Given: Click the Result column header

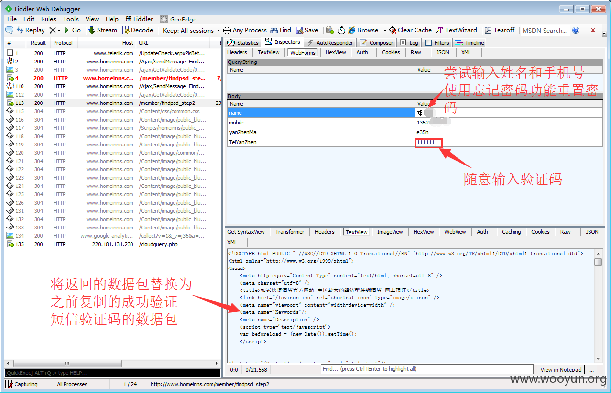Looking at the screenshot, I should pyautogui.click(x=38, y=43).
